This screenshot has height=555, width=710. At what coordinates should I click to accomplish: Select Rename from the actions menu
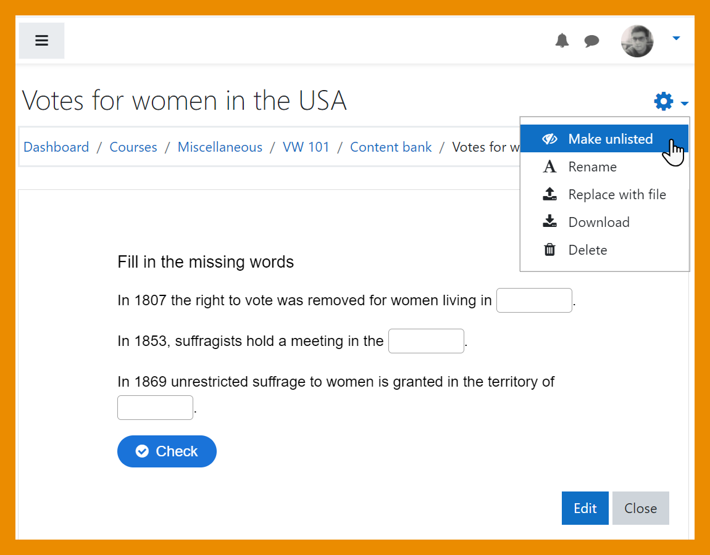(x=592, y=167)
